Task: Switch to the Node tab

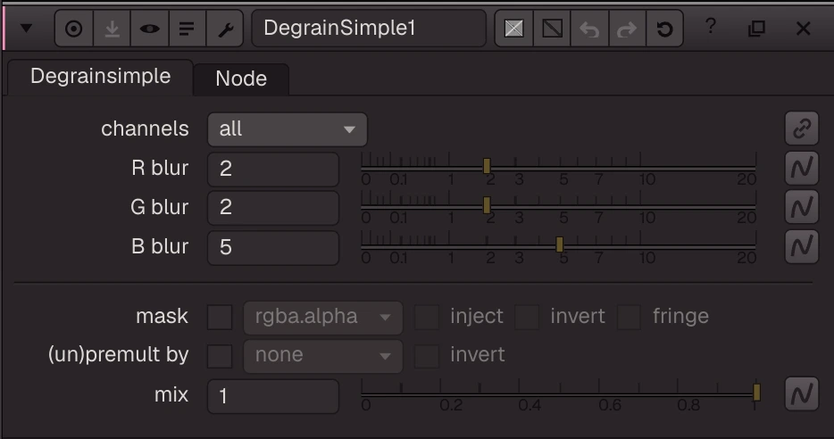Action: pos(241,79)
